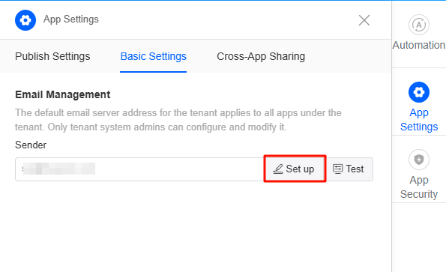Open the Automation sidebar icon
446x272 pixels.
pos(419,25)
